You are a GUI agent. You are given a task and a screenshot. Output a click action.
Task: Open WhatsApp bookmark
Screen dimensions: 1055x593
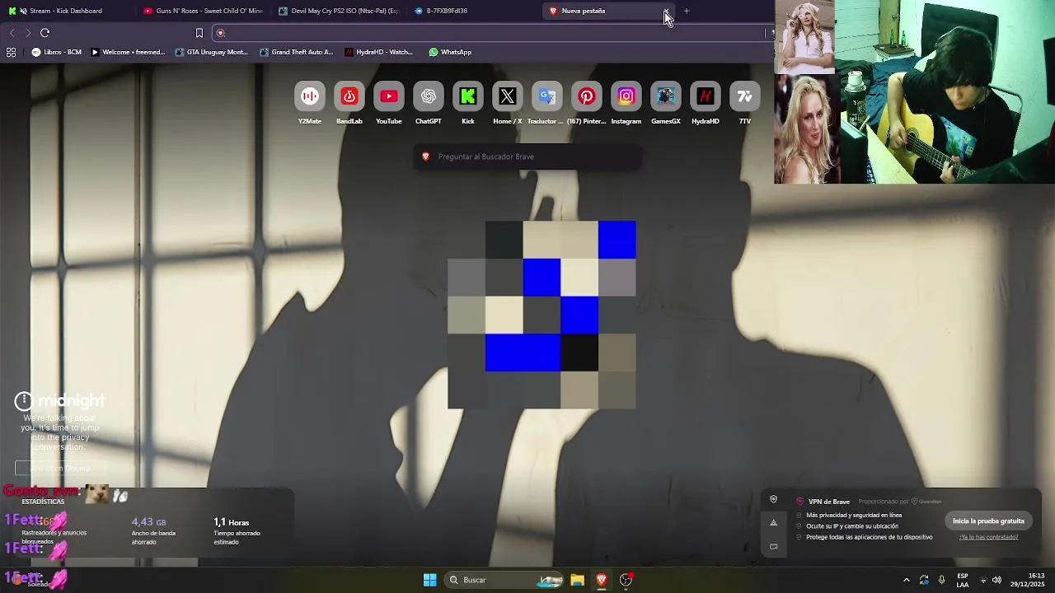coord(450,52)
